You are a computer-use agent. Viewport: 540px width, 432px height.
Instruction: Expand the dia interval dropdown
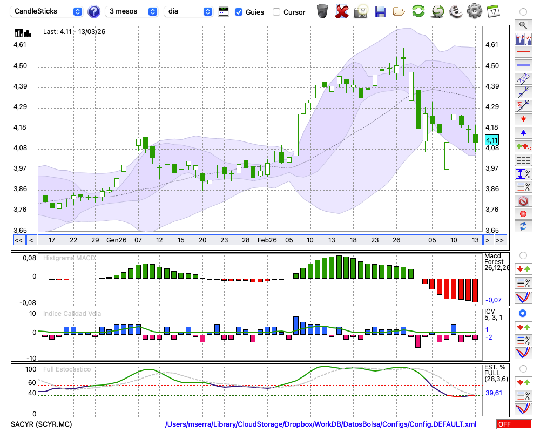point(189,11)
